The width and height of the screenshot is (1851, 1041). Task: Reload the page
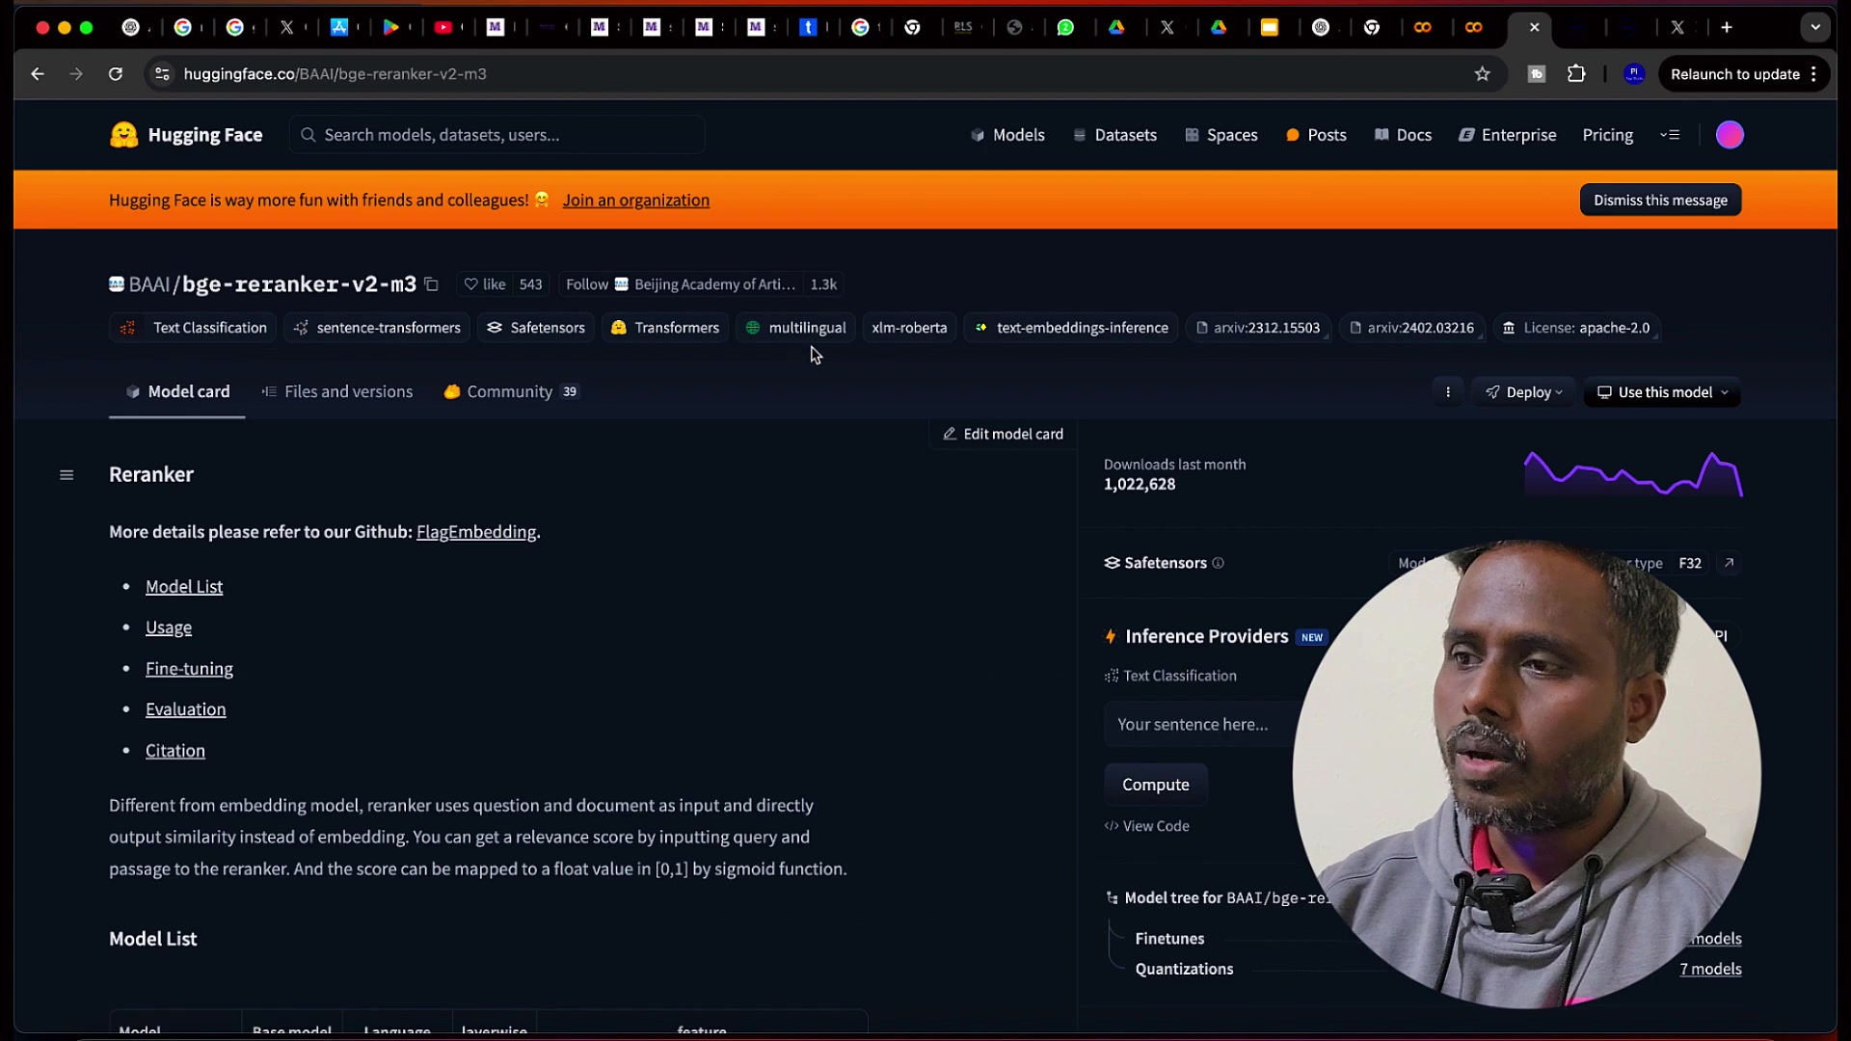tap(115, 74)
